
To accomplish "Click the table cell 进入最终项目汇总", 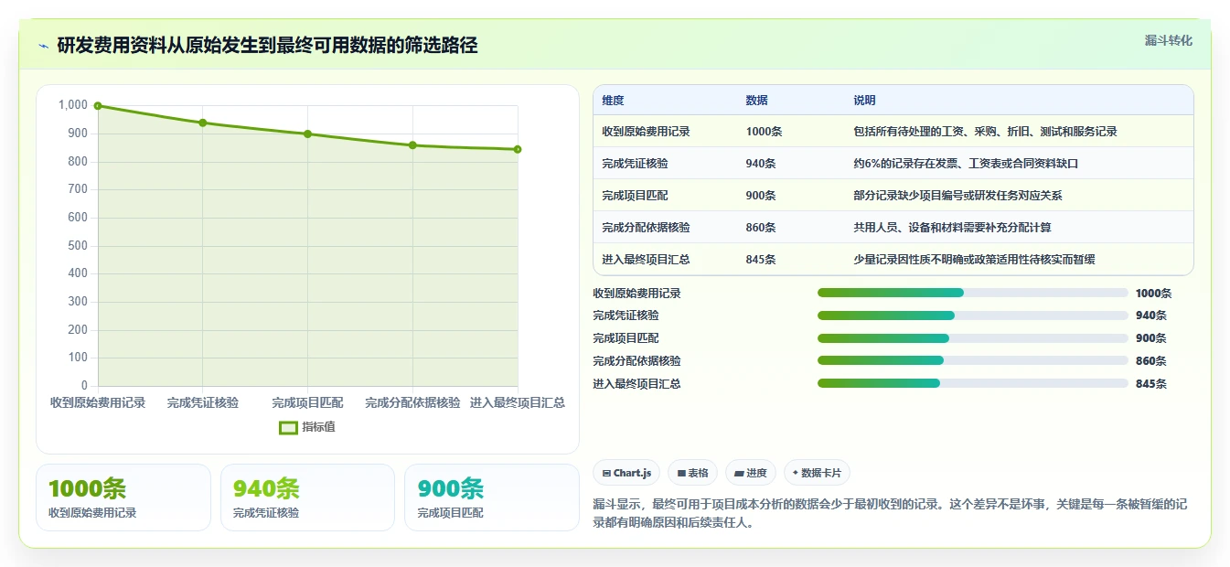I will [x=646, y=260].
